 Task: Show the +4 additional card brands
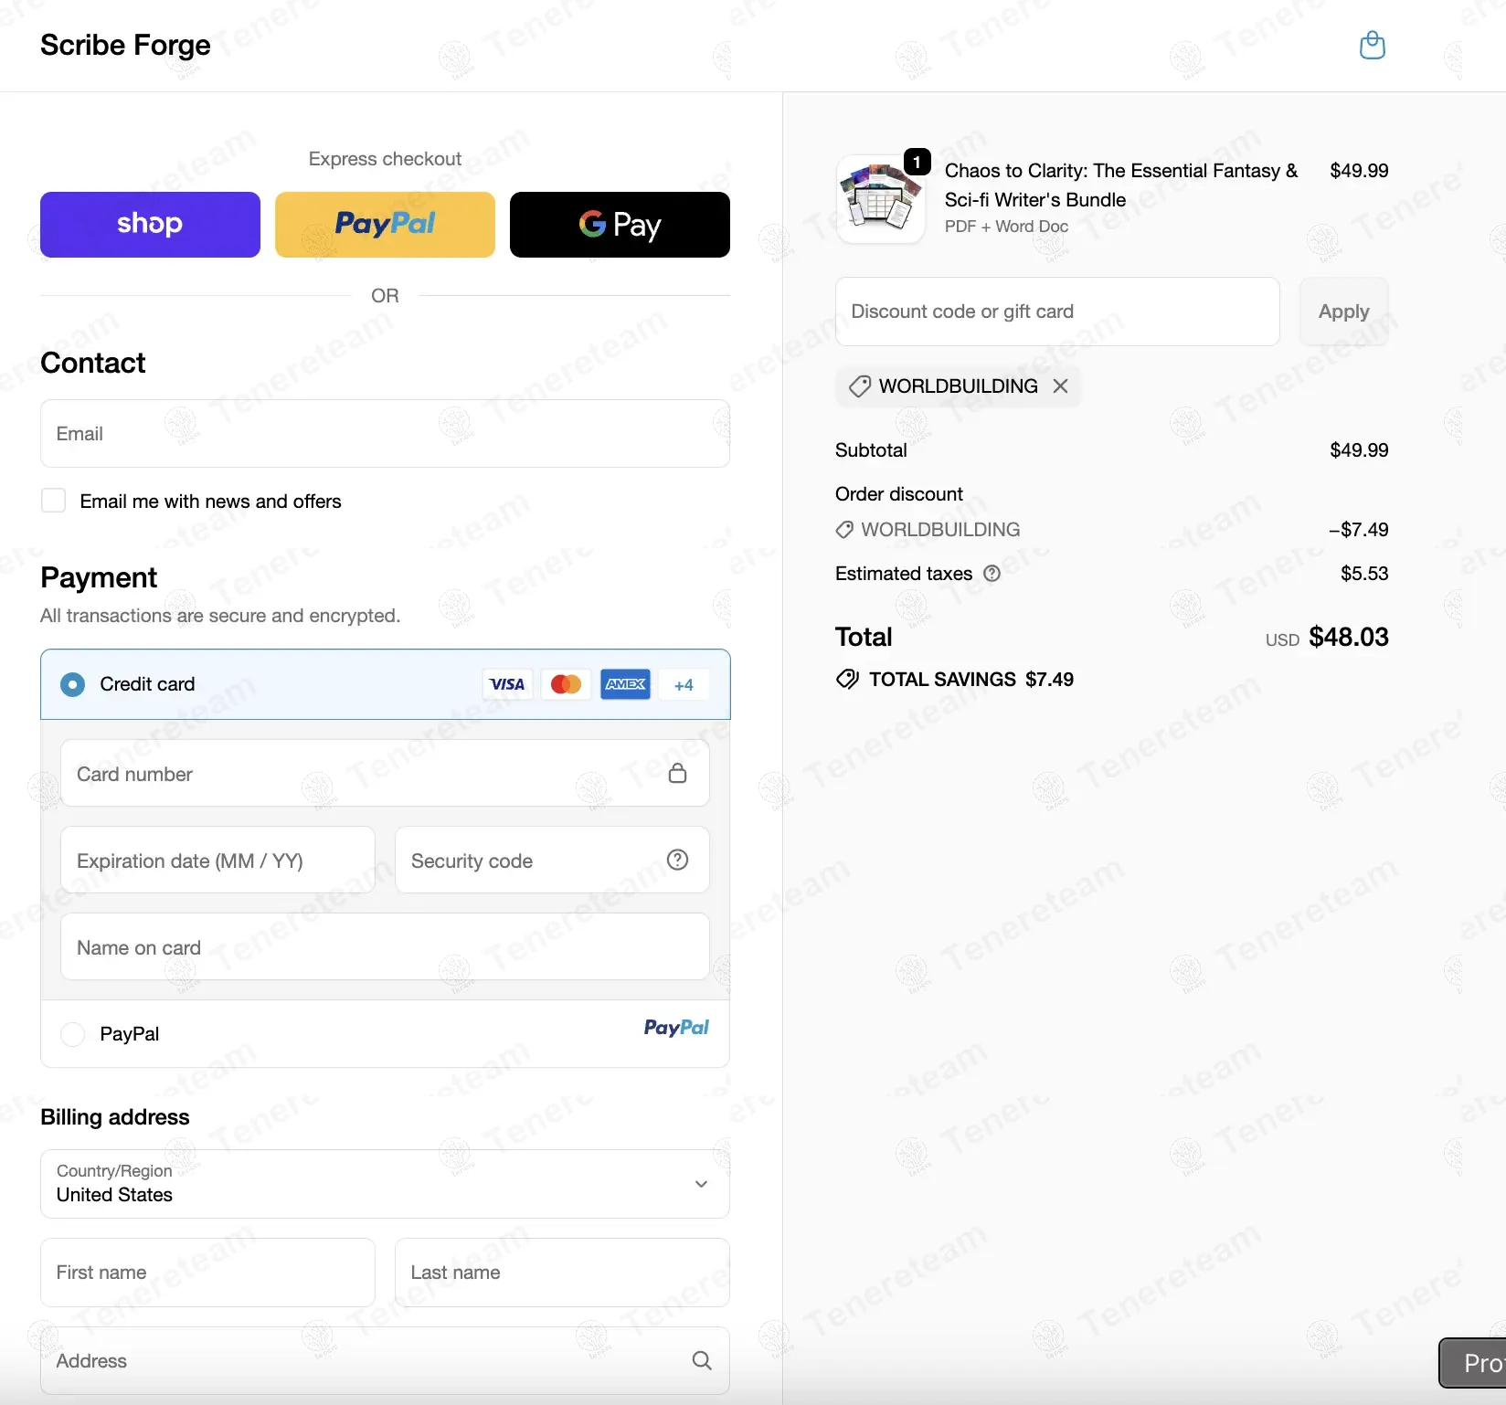pos(684,684)
